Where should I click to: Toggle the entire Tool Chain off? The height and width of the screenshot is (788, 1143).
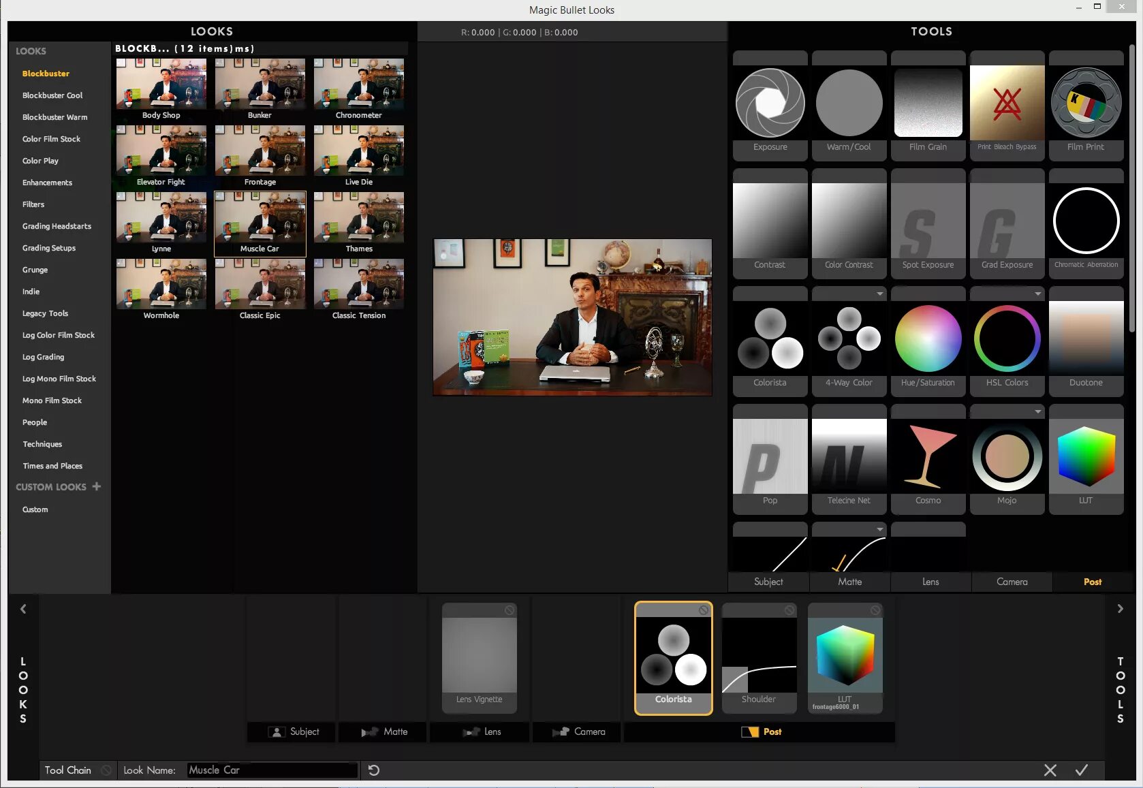coord(106,770)
